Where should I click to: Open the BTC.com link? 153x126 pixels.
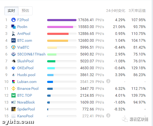tap(25, 40)
